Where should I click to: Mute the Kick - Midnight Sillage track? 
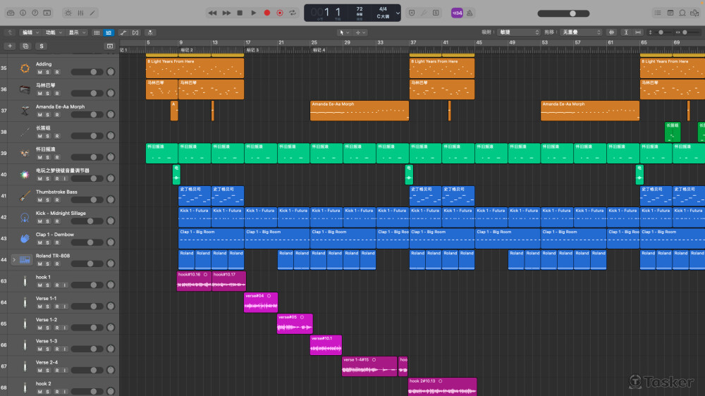tap(39, 221)
